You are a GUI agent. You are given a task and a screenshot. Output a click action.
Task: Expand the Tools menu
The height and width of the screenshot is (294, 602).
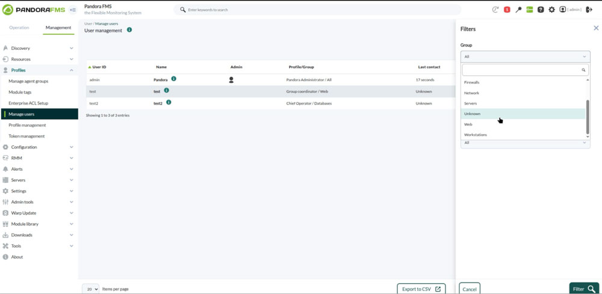[39, 246]
